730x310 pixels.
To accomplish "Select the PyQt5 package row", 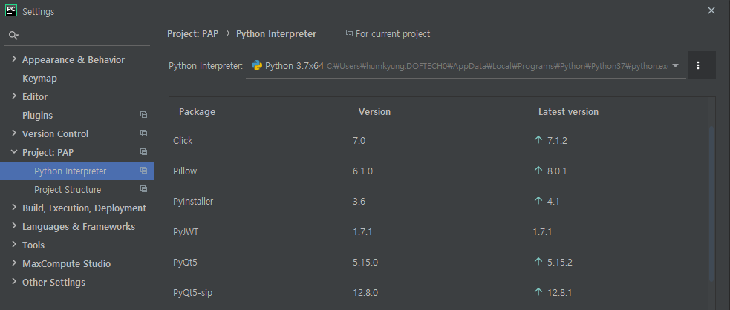I will tap(439, 262).
